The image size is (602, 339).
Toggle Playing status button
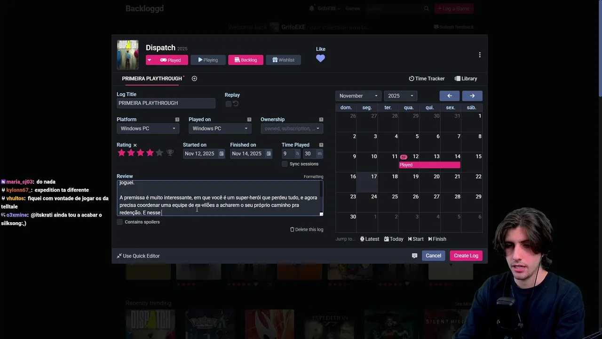(208, 60)
